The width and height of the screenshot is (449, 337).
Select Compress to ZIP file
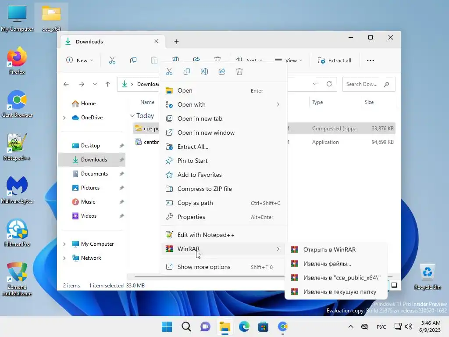coord(223,189)
